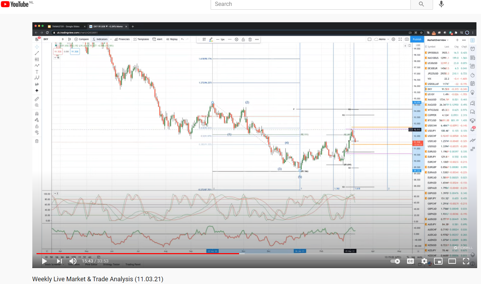Click the trash icon in the left toolbar
This screenshot has height=284, width=481.
pyautogui.click(x=37, y=141)
